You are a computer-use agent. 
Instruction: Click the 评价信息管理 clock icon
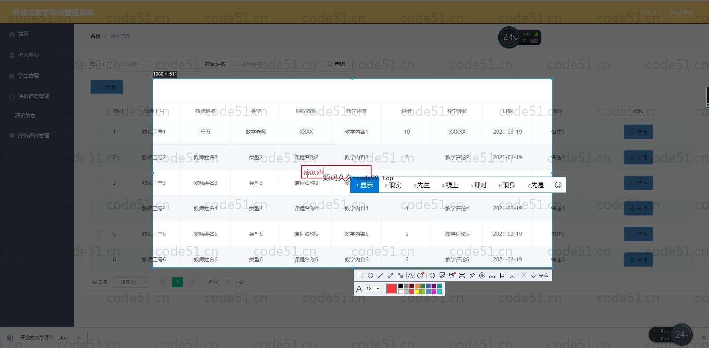coord(12,96)
